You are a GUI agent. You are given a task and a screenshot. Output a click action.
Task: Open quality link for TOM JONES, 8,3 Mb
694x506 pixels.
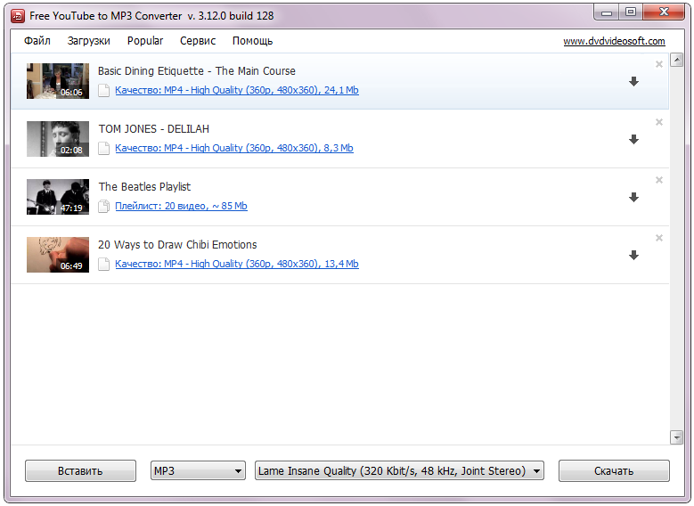pyautogui.click(x=234, y=148)
